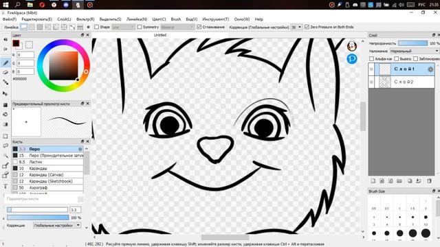Viewport: 440px width, 247px height.
Task: Click the R color value field
Action: (x=25, y=55)
